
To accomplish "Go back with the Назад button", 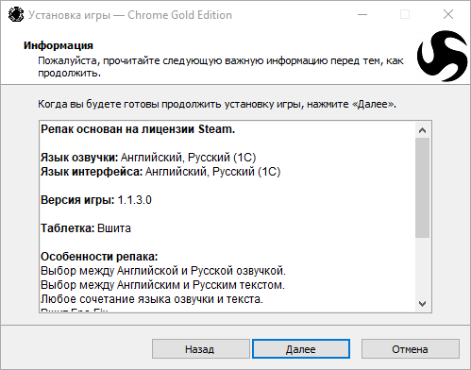I will [x=201, y=349].
